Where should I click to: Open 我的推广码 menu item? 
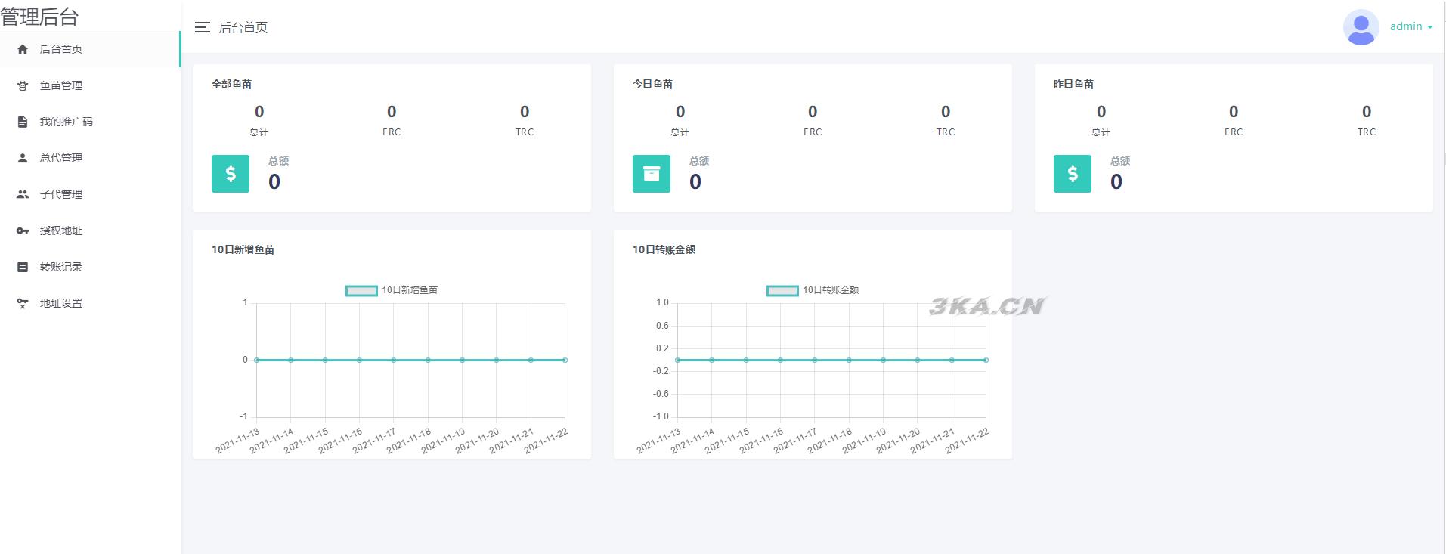90,122
